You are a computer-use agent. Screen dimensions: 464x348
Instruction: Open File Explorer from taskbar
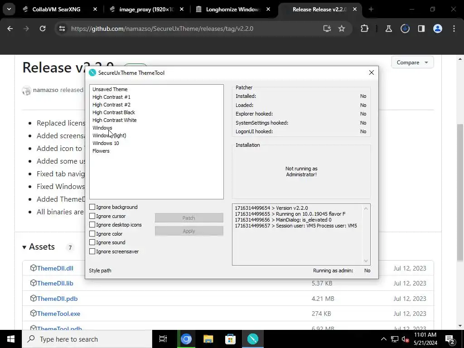208,339
